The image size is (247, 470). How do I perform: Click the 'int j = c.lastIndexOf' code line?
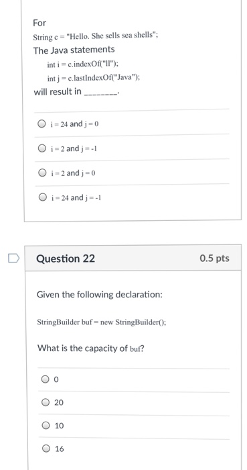tap(94, 78)
